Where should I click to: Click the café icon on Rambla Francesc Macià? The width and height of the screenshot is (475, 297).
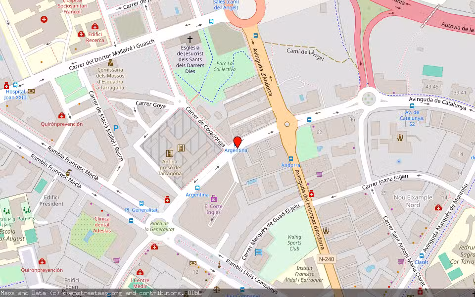[68, 173]
